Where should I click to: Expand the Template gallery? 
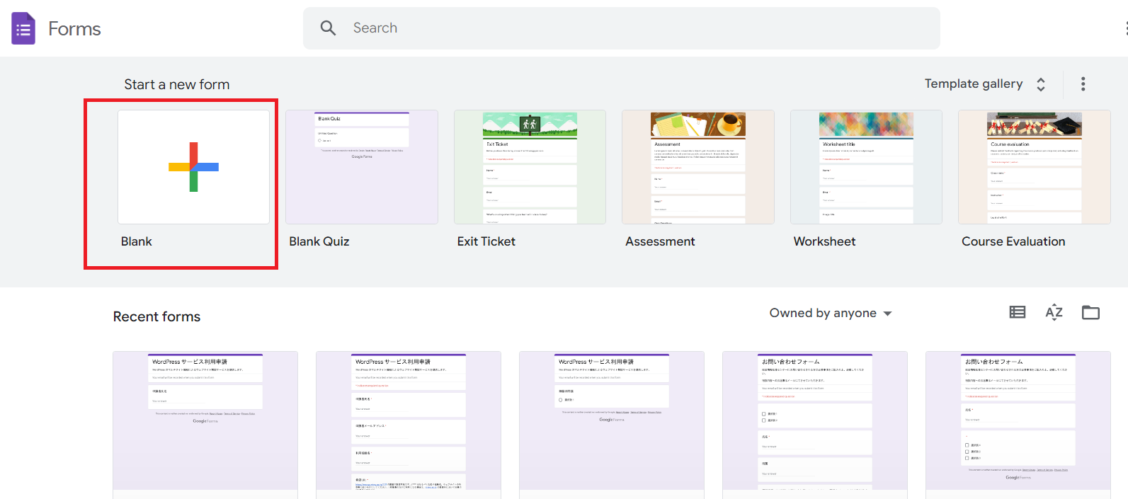[985, 84]
